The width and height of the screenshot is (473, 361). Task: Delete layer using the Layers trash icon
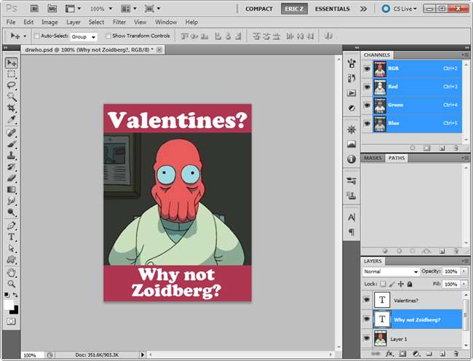pos(456,354)
